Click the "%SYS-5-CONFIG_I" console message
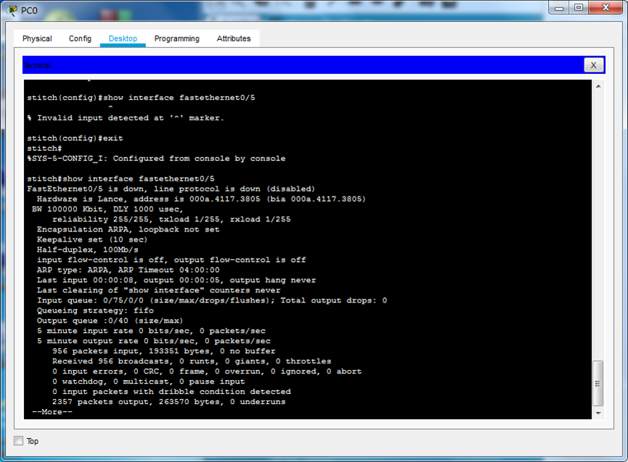 click(x=156, y=158)
